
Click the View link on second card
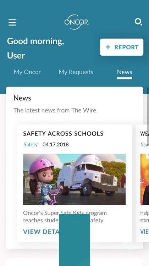pos(144,232)
